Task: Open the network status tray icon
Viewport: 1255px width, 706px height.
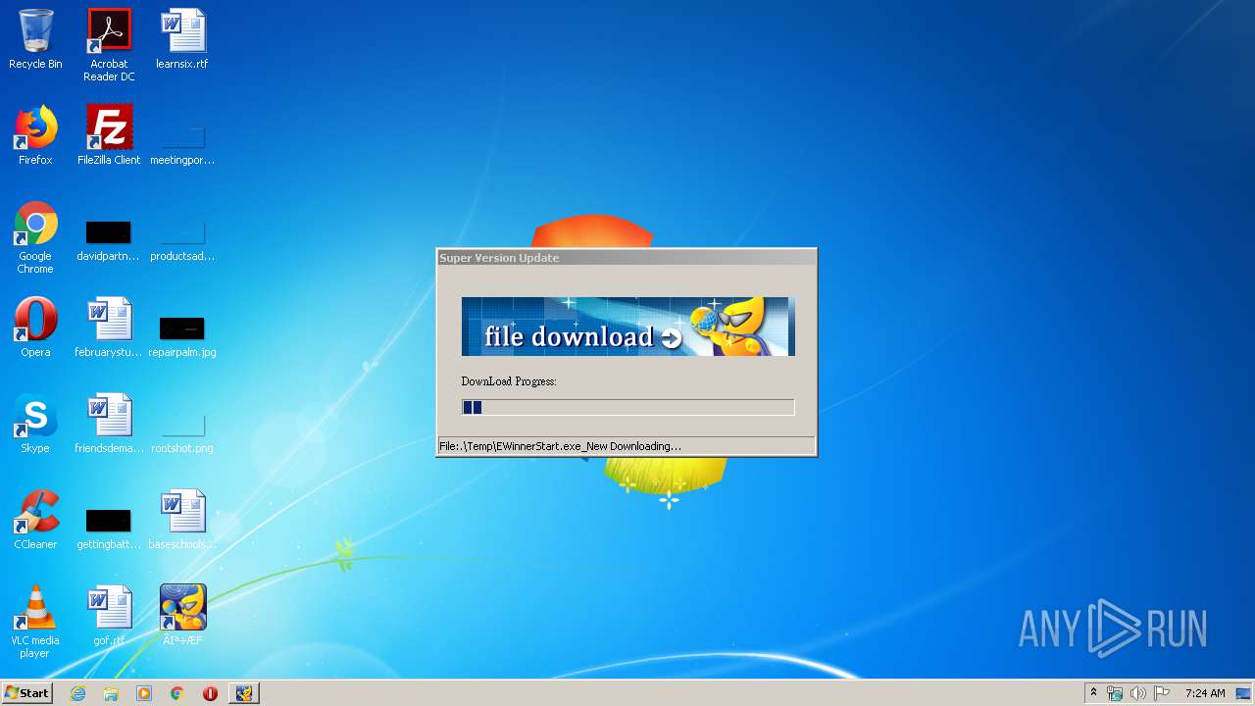Action: [1115, 693]
